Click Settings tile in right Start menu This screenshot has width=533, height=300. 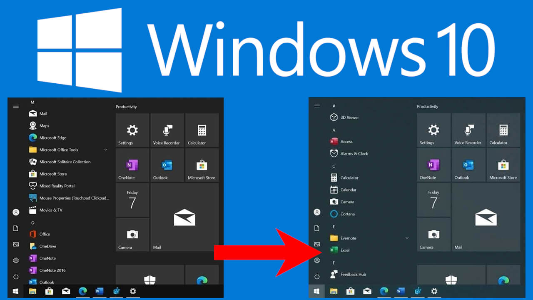coord(433,130)
